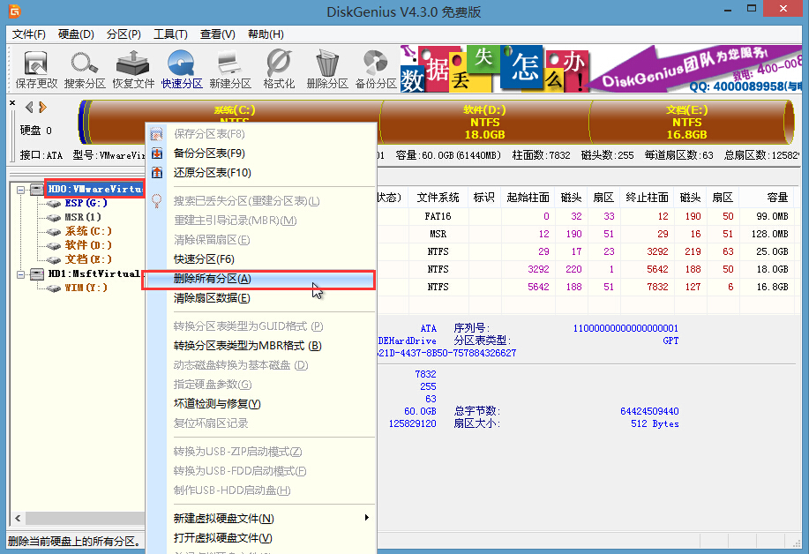Choose 打开虚拟硬盘文件(V) menu entry

click(x=223, y=538)
